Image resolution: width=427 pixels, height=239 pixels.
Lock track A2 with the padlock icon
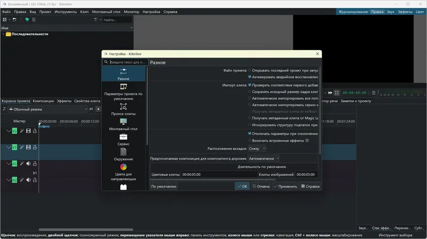(35, 180)
